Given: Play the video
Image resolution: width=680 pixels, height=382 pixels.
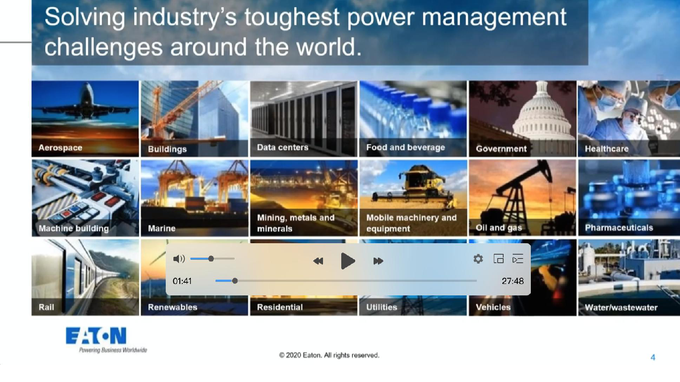Looking at the screenshot, I should 348,261.
